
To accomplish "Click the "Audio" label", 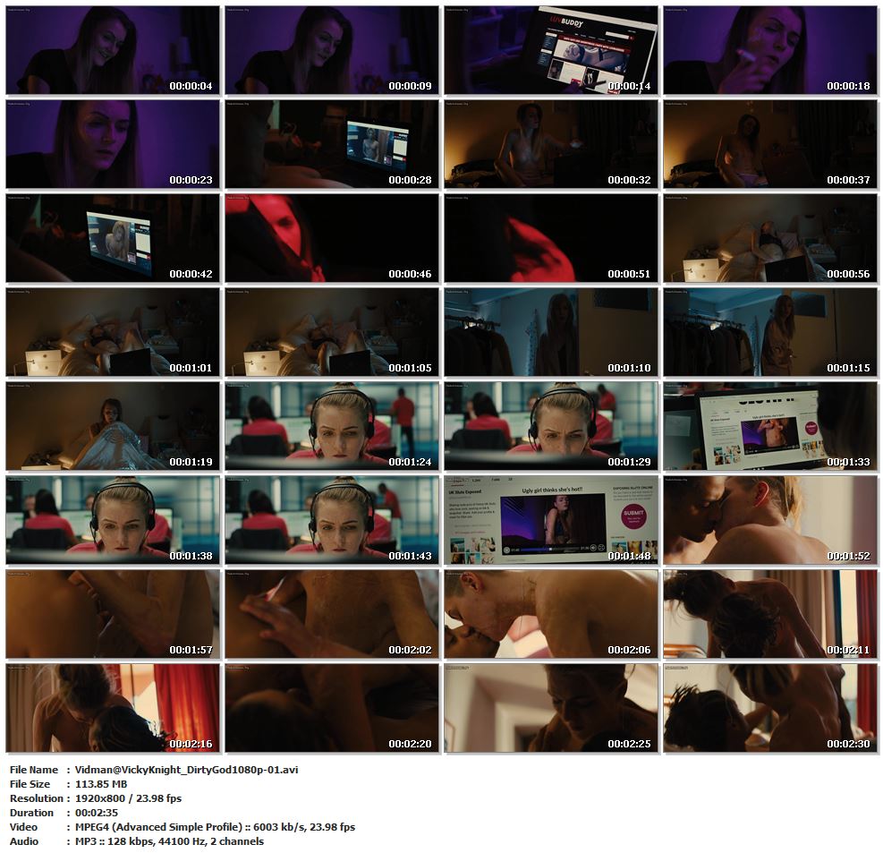I will [x=24, y=841].
